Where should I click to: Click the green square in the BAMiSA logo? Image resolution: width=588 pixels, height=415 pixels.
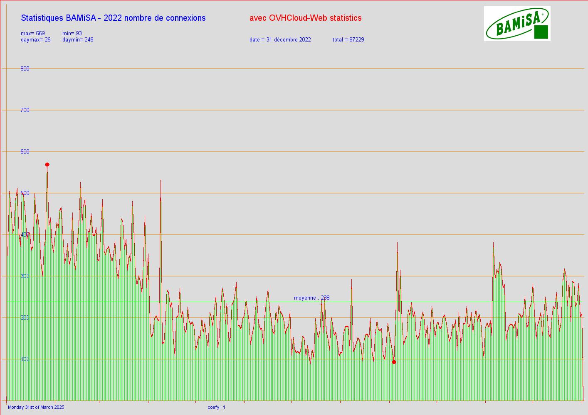point(541,32)
